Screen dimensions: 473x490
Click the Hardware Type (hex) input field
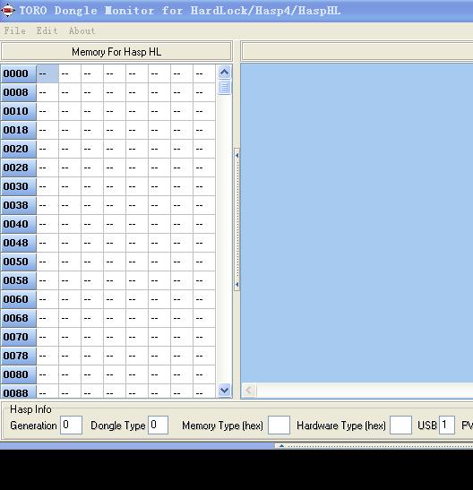tap(400, 425)
